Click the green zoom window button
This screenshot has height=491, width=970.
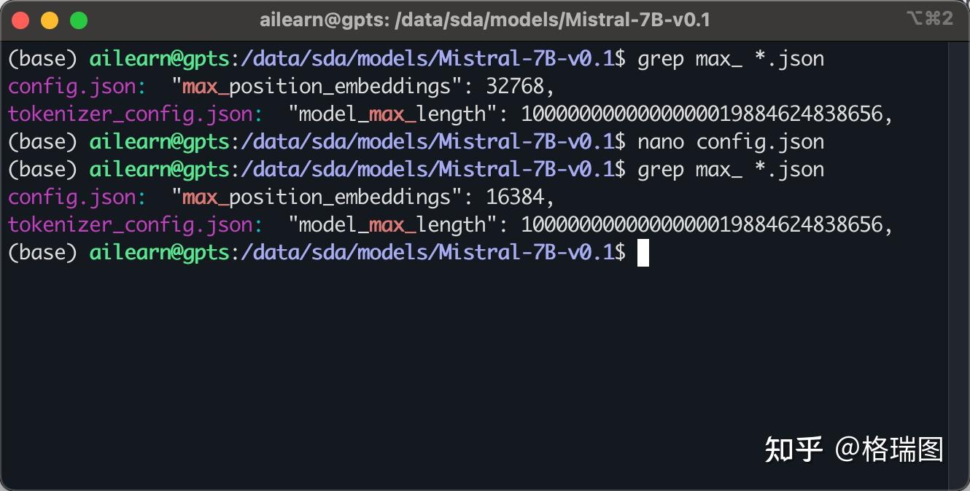pyautogui.click(x=79, y=20)
